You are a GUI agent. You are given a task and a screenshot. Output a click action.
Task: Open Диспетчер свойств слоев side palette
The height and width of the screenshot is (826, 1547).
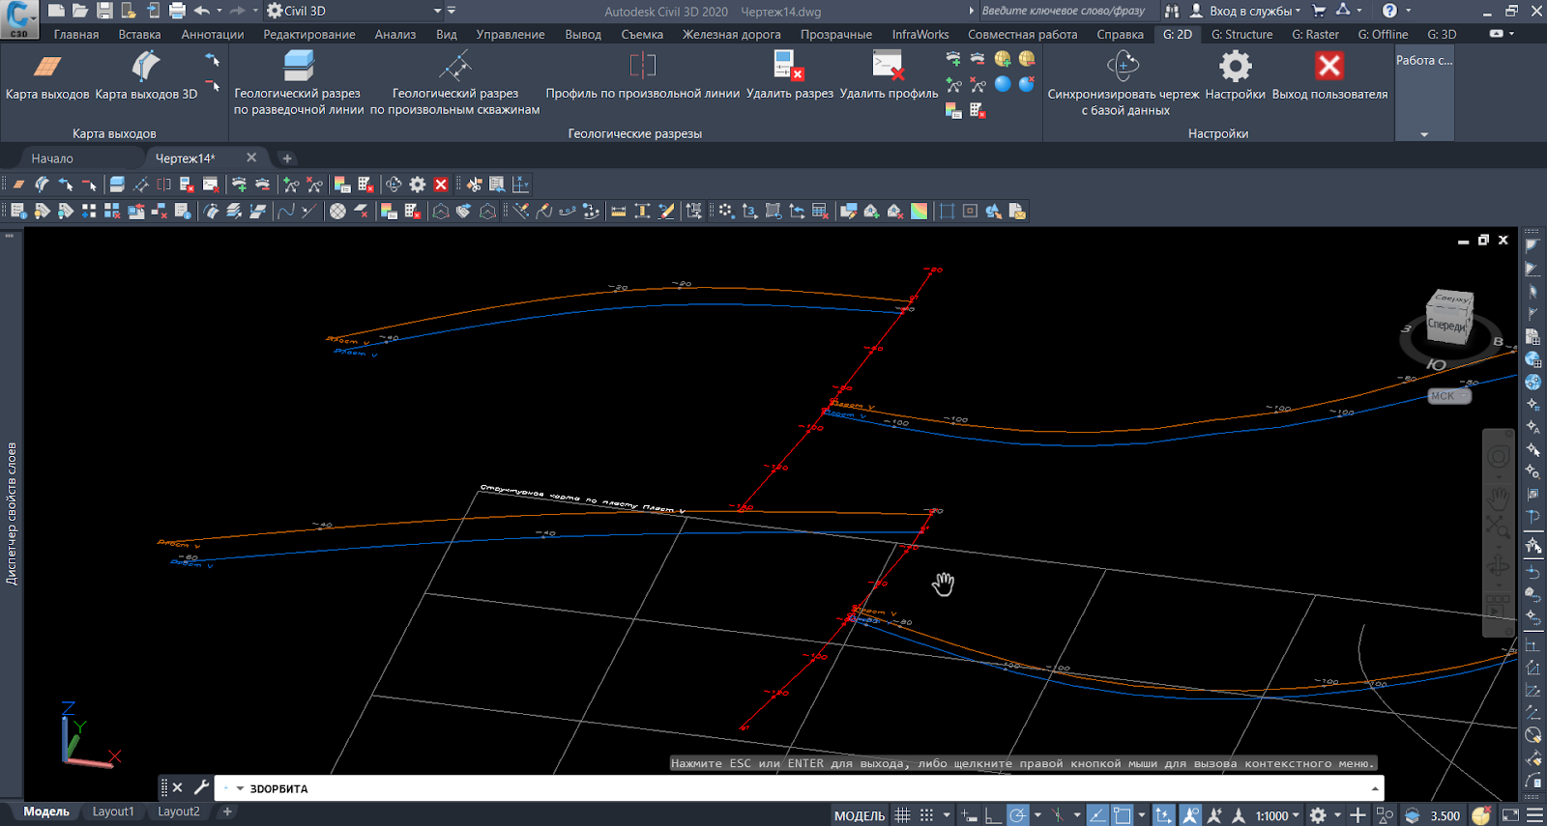[12, 514]
